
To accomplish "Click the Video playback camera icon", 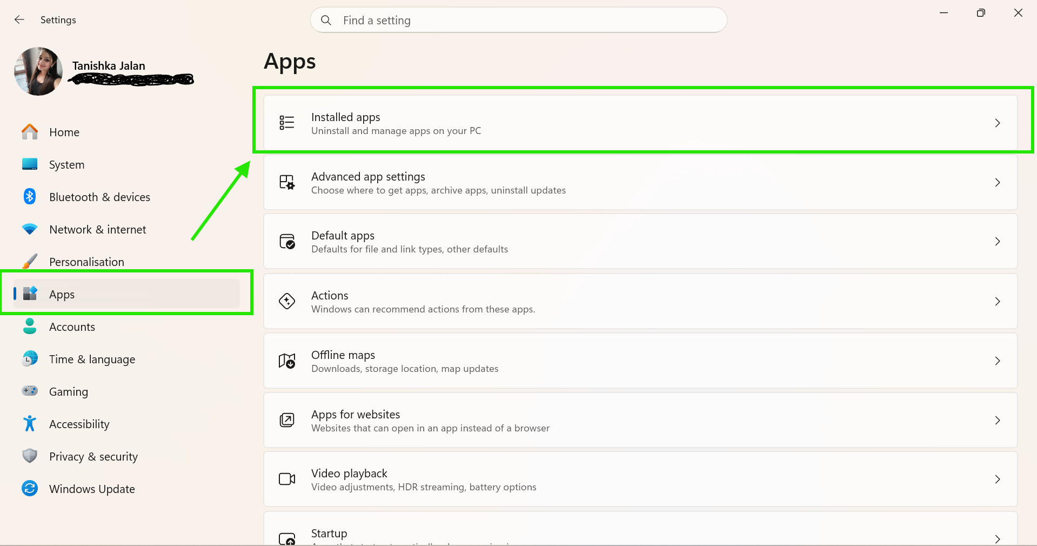I will [287, 479].
